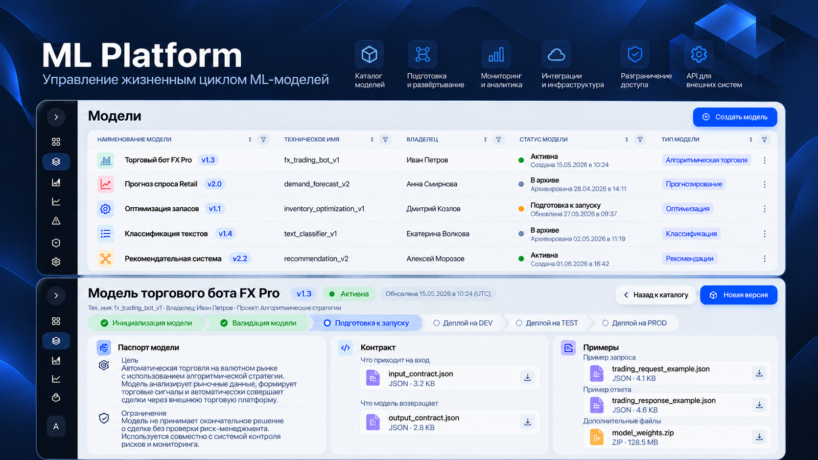
Task: Select the Инициализация модели stage
Action: [146, 323]
